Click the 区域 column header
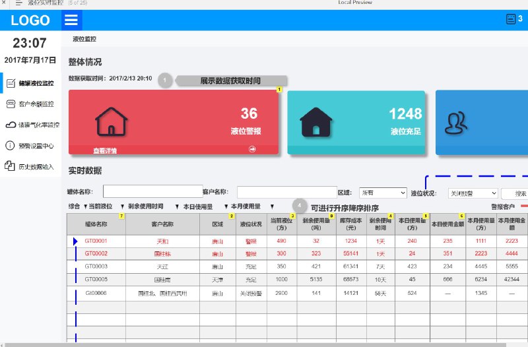The image size is (528, 347). [x=218, y=224]
